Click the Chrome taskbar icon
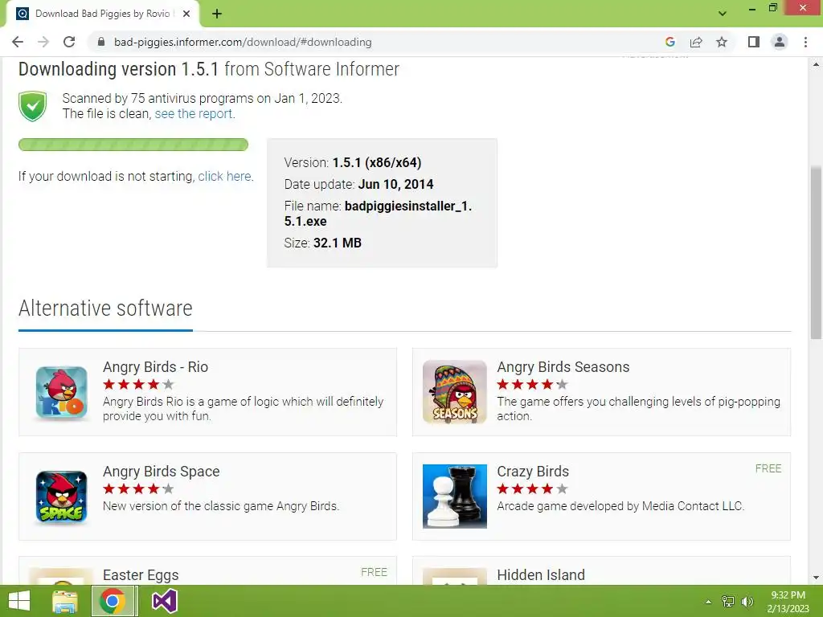The image size is (823, 617). coord(113,601)
